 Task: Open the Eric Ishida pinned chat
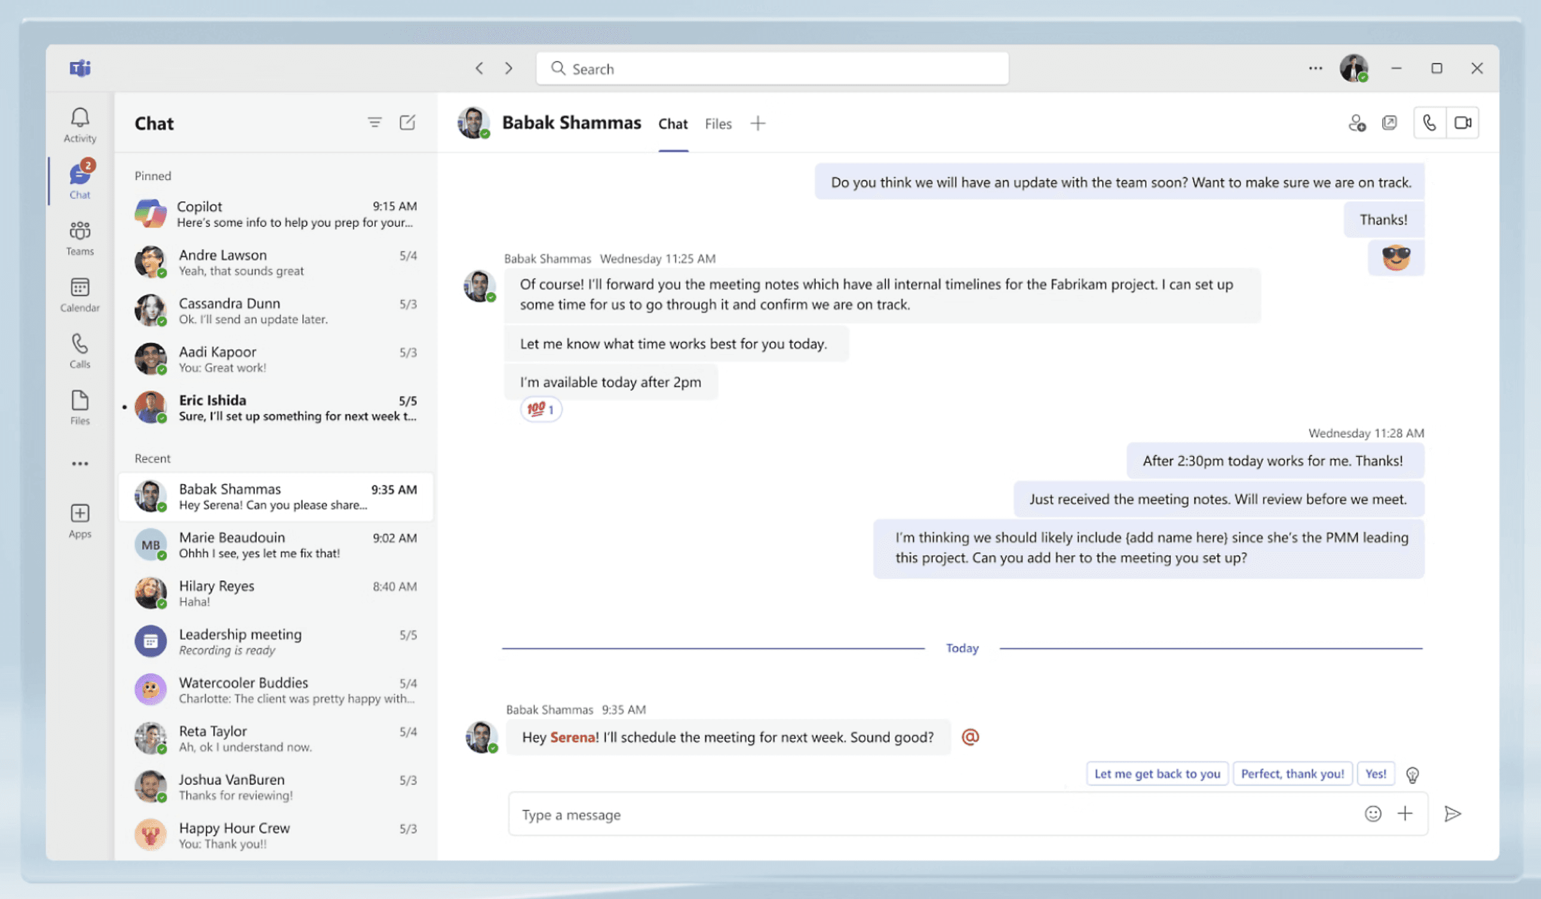pos(275,408)
